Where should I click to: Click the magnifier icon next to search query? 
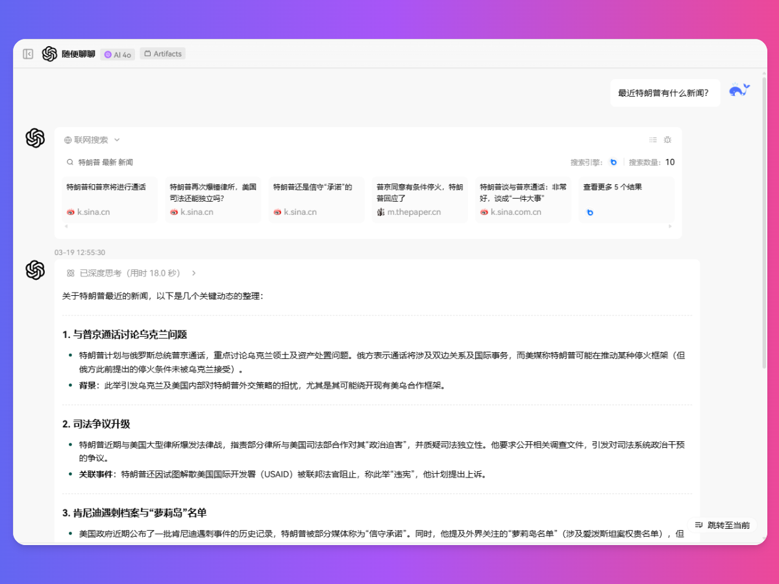(x=69, y=162)
